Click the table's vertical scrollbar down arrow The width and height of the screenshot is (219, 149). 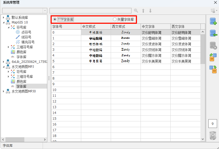[x=203, y=139]
